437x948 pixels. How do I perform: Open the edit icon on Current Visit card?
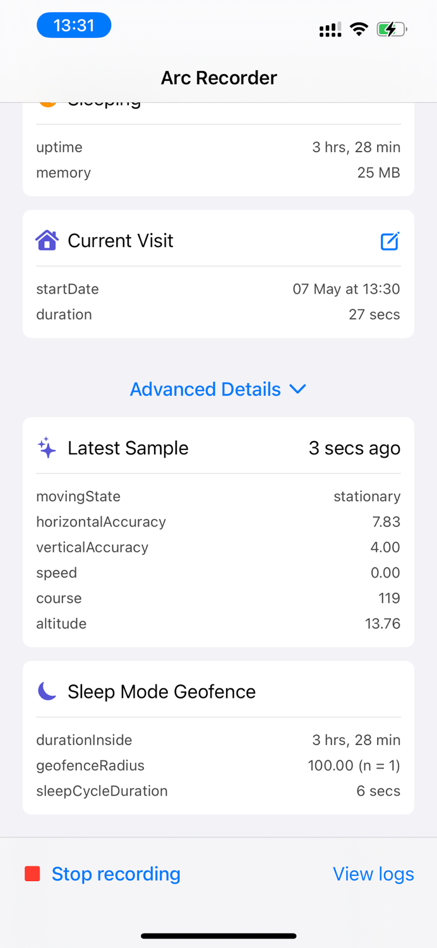pyautogui.click(x=390, y=241)
